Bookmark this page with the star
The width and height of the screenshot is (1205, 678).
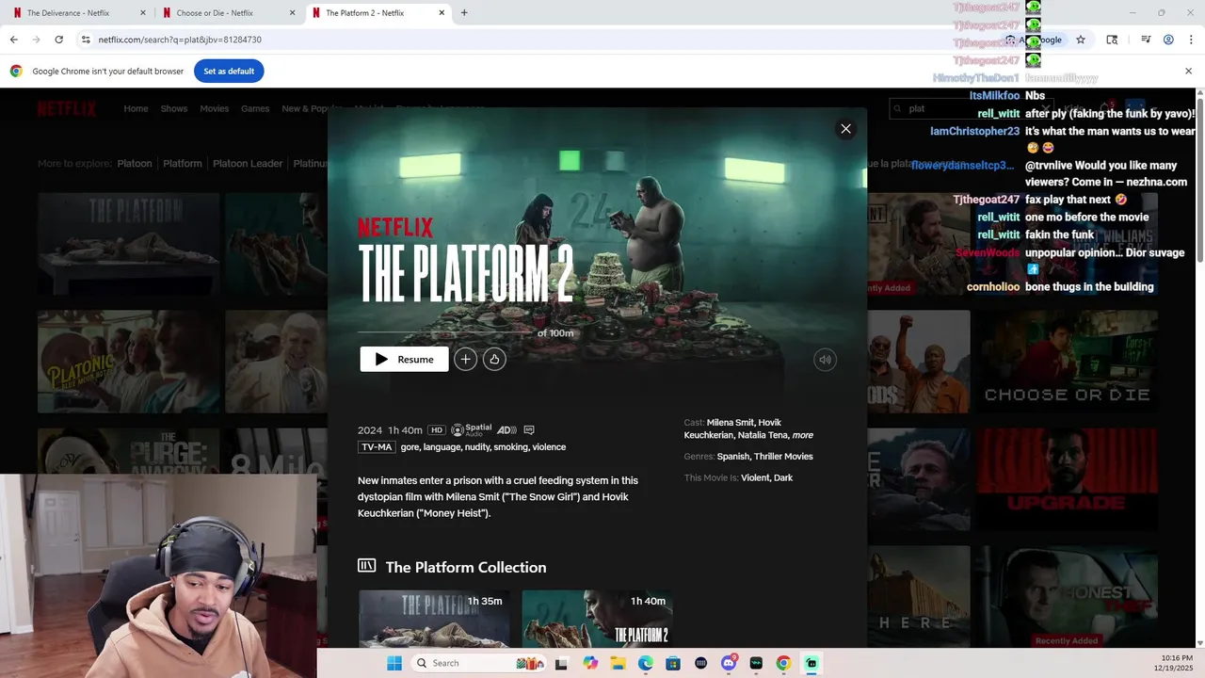(1081, 40)
